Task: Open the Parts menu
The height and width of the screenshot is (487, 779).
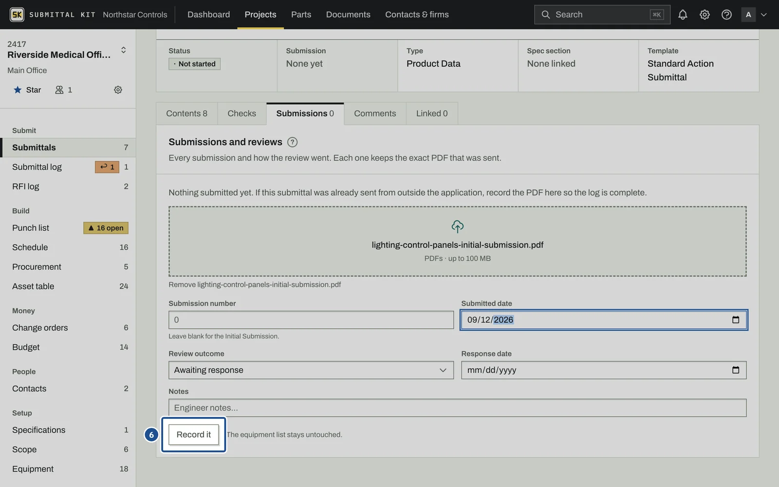Action: 301,15
